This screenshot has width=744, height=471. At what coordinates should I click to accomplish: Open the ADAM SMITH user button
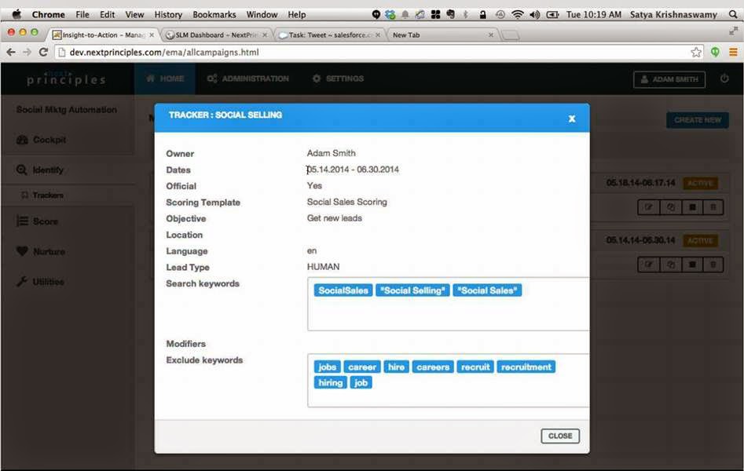(669, 79)
